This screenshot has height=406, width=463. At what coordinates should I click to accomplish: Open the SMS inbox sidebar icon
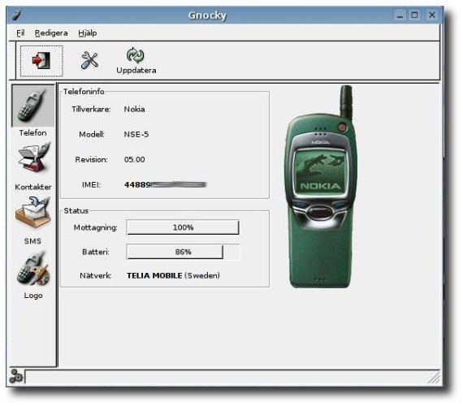click(x=32, y=213)
